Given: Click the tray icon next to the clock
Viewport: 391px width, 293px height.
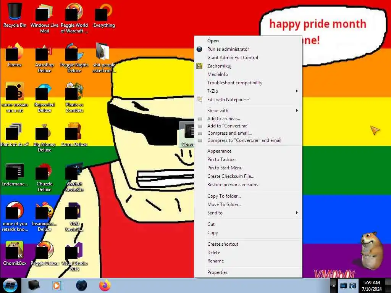Looking at the screenshot, I should 353,286.
